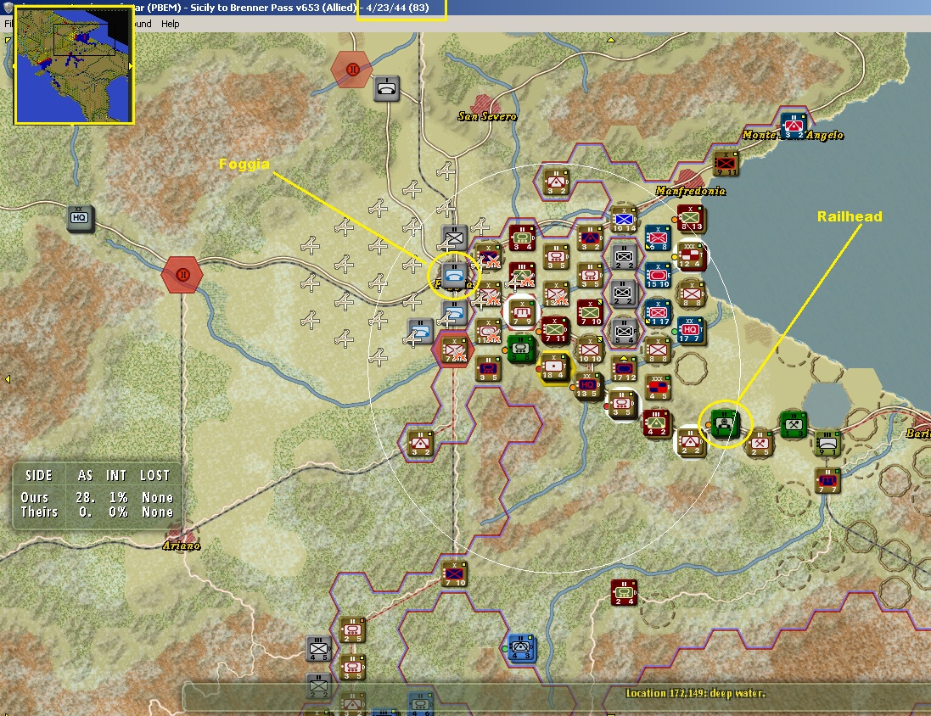Select the dark red unit with strength 2-4
The height and width of the screenshot is (716, 931).
tap(624, 592)
